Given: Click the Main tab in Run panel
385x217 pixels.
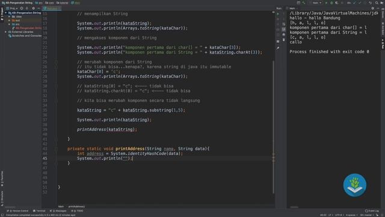Looking at the screenshot, I should click(x=292, y=8).
